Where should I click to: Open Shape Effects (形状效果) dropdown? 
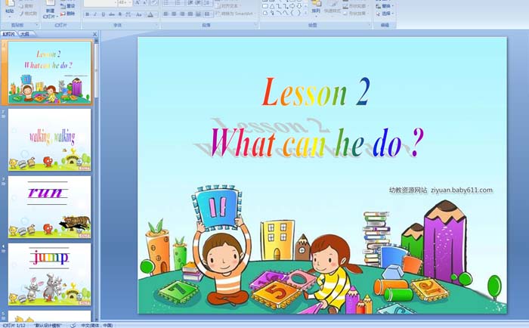(355, 14)
